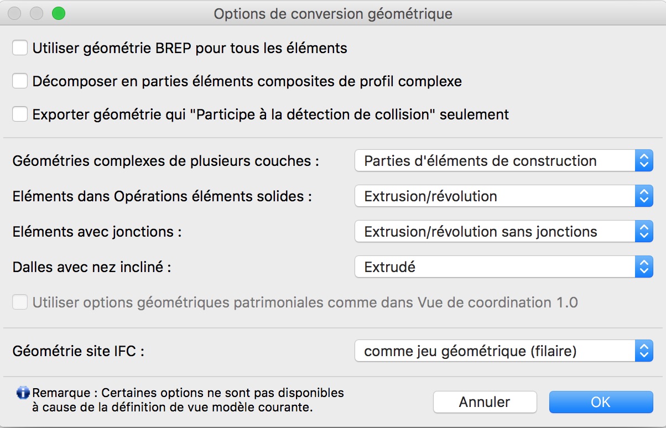Viewport: 666px width, 428px height.
Task: Click the dialog title Options de conversion géométrique
Action: coord(333,13)
